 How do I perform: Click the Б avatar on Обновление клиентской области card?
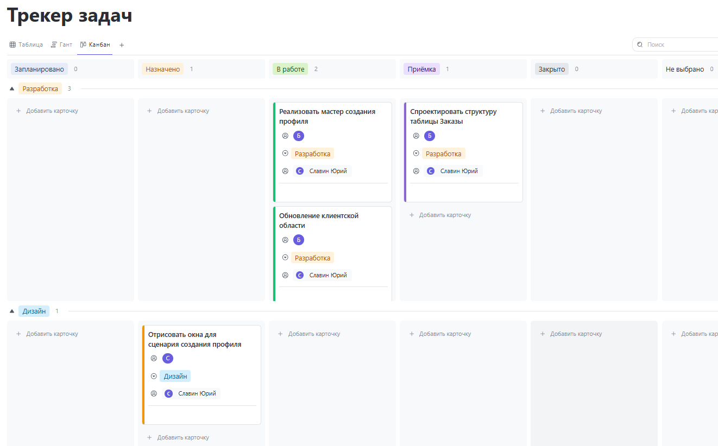tap(299, 240)
